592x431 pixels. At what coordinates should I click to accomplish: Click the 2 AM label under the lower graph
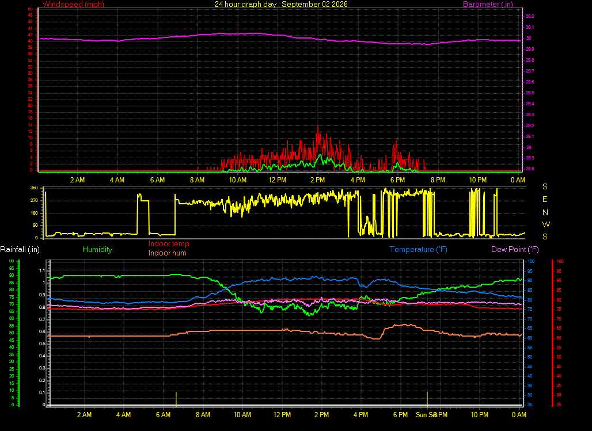click(x=84, y=415)
